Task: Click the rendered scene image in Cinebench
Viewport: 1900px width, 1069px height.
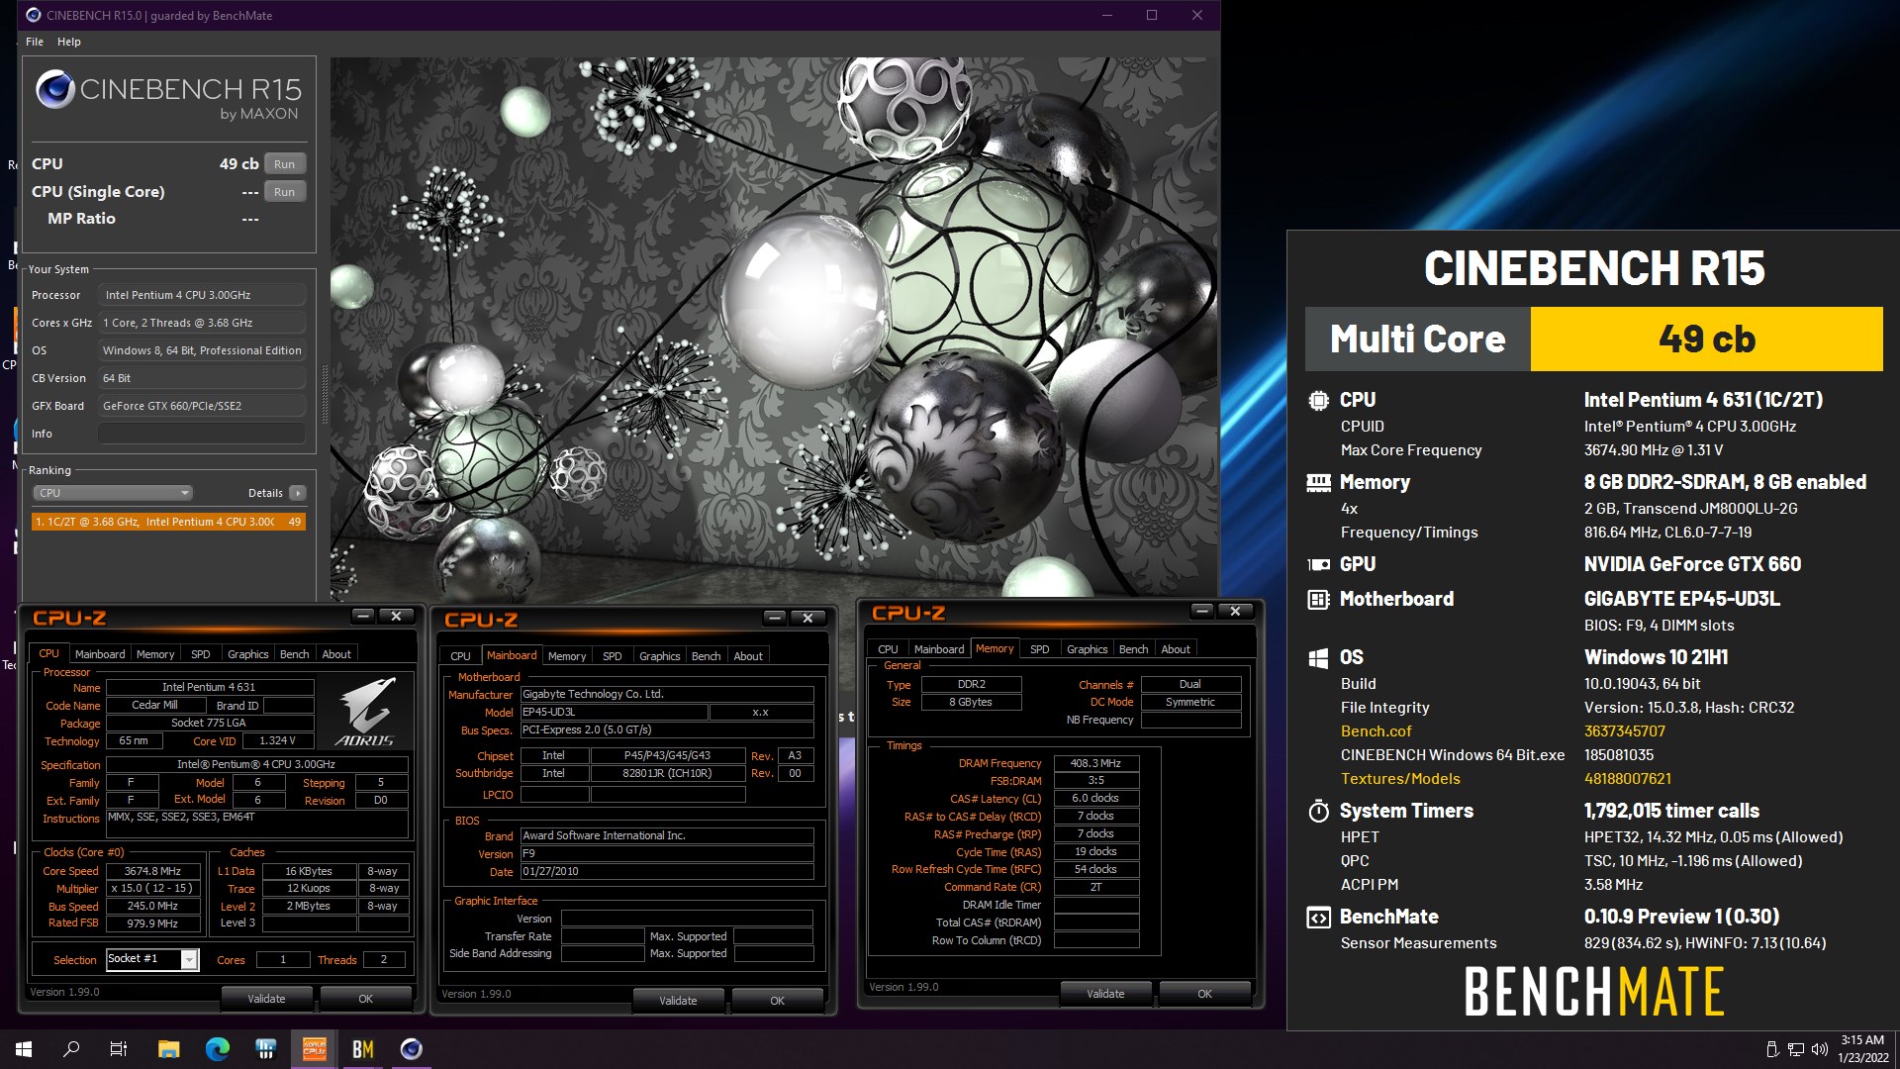Action: coord(773,328)
